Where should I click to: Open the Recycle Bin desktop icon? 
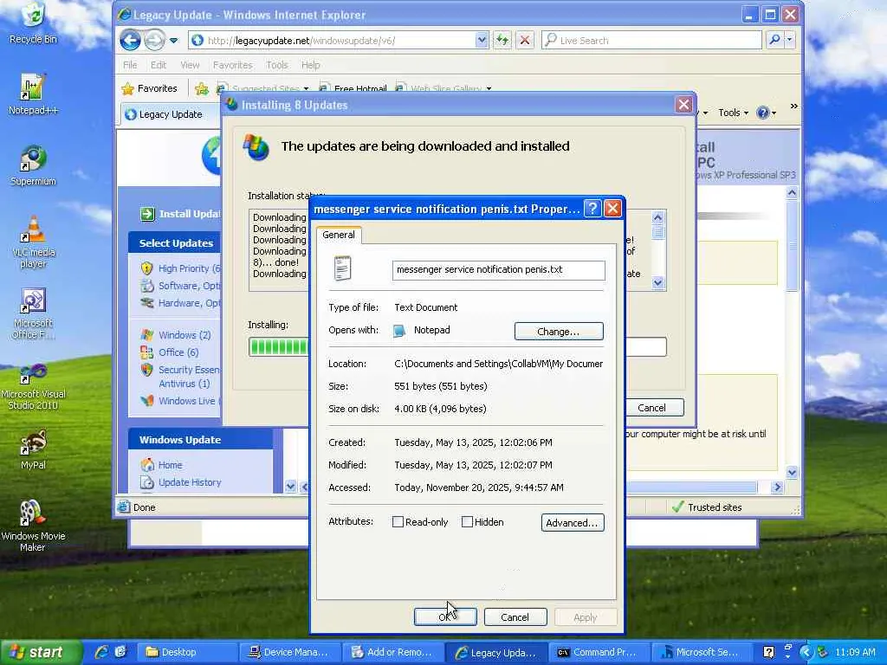34,23
